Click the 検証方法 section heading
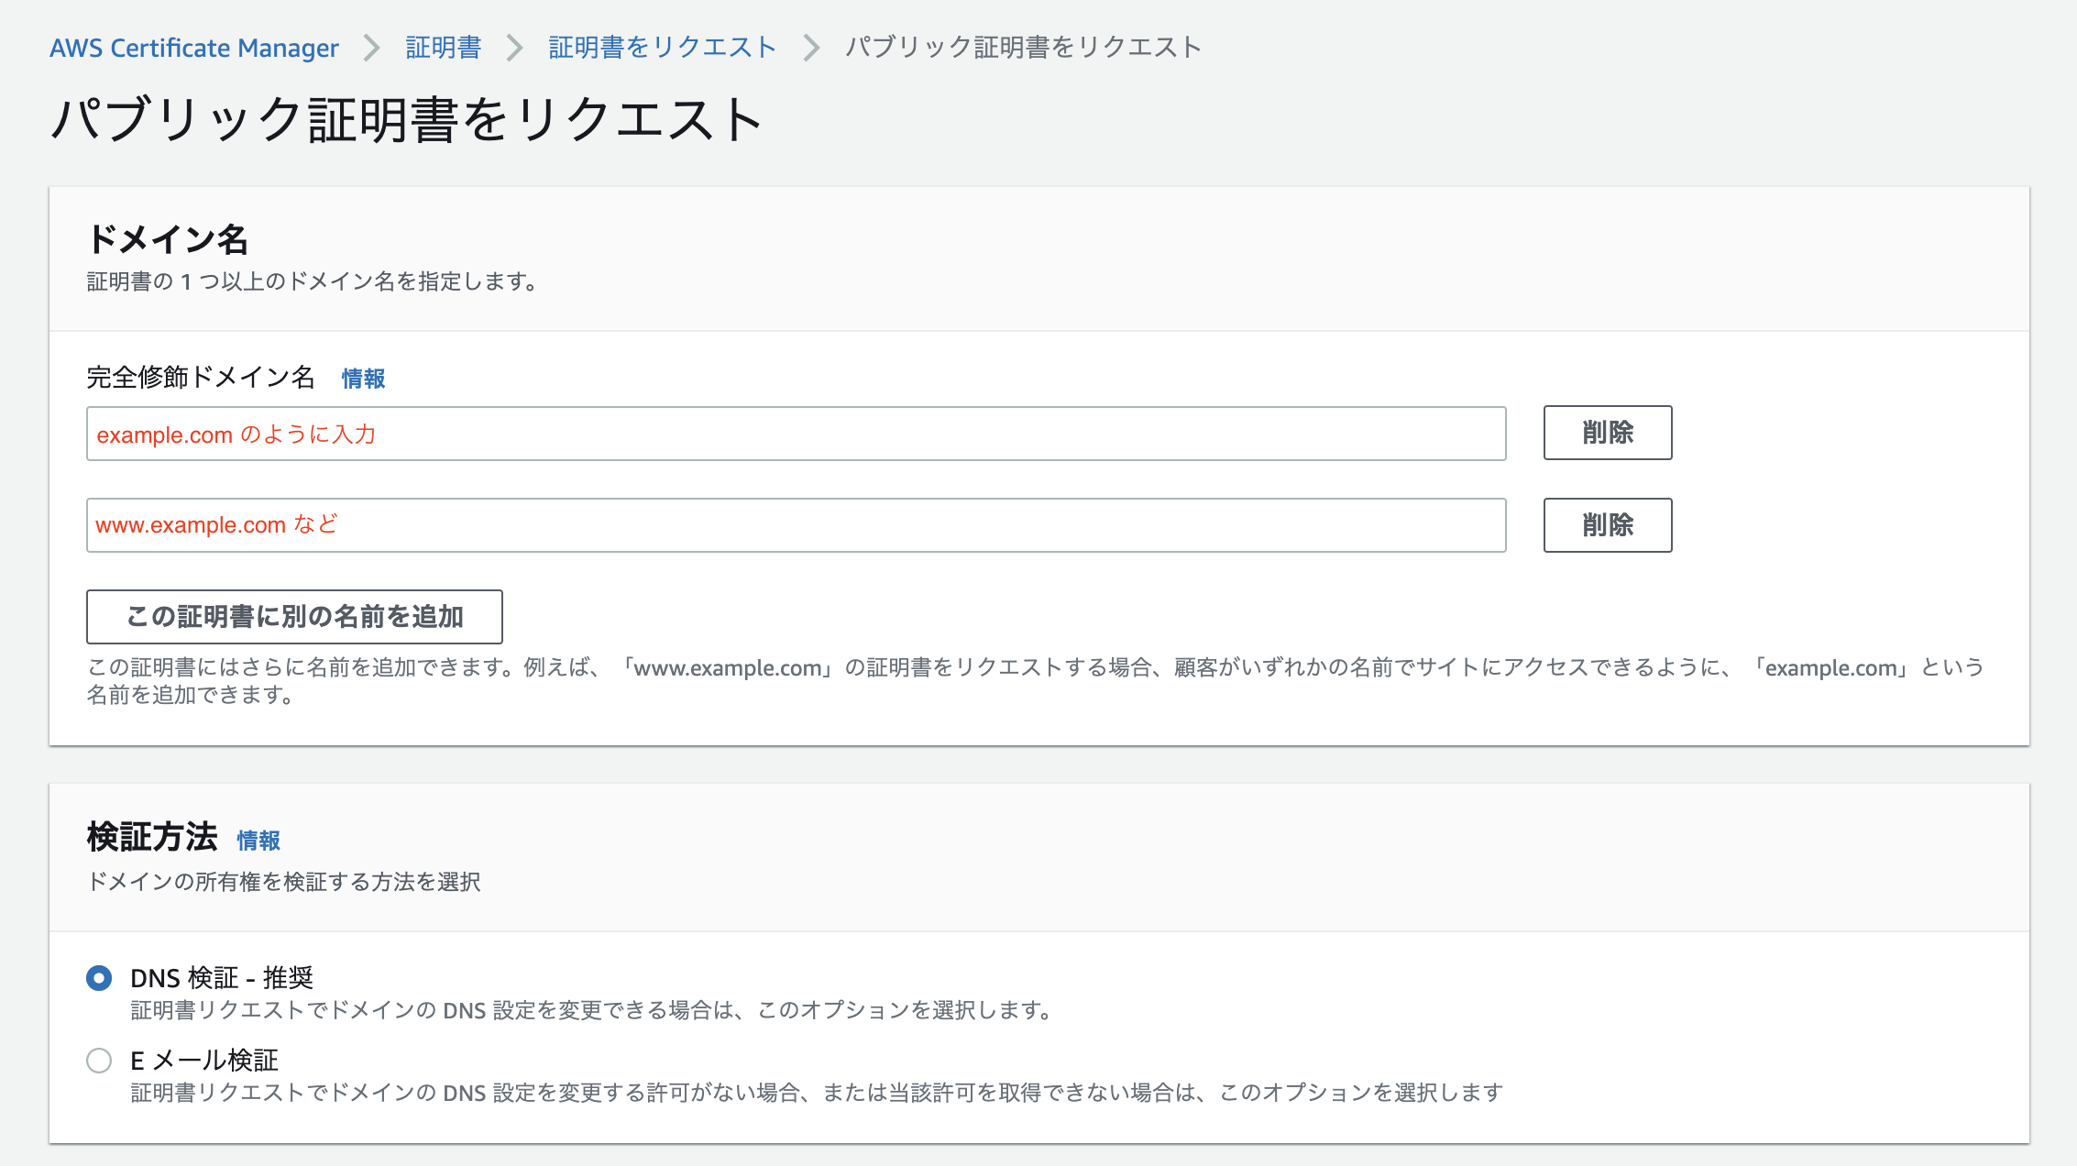This screenshot has width=2077, height=1166. click(x=152, y=837)
